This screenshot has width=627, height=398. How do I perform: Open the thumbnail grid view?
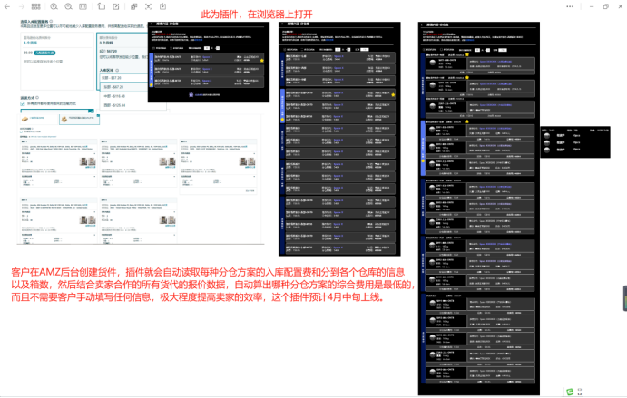point(36,6)
